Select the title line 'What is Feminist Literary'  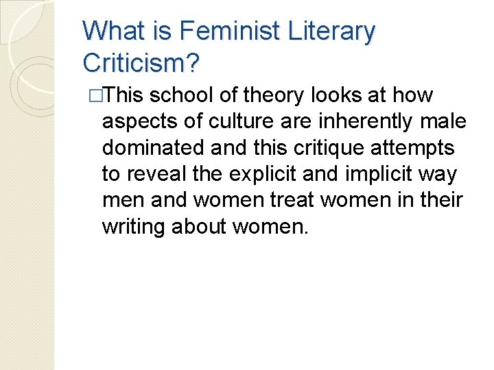pyautogui.click(x=228, y=31)
